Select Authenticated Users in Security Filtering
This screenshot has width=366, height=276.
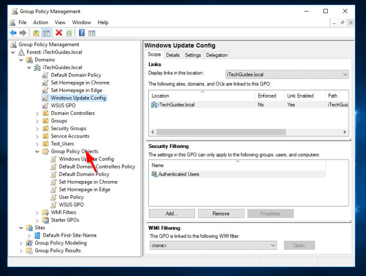pyautogui.click(x=237, y=174)
